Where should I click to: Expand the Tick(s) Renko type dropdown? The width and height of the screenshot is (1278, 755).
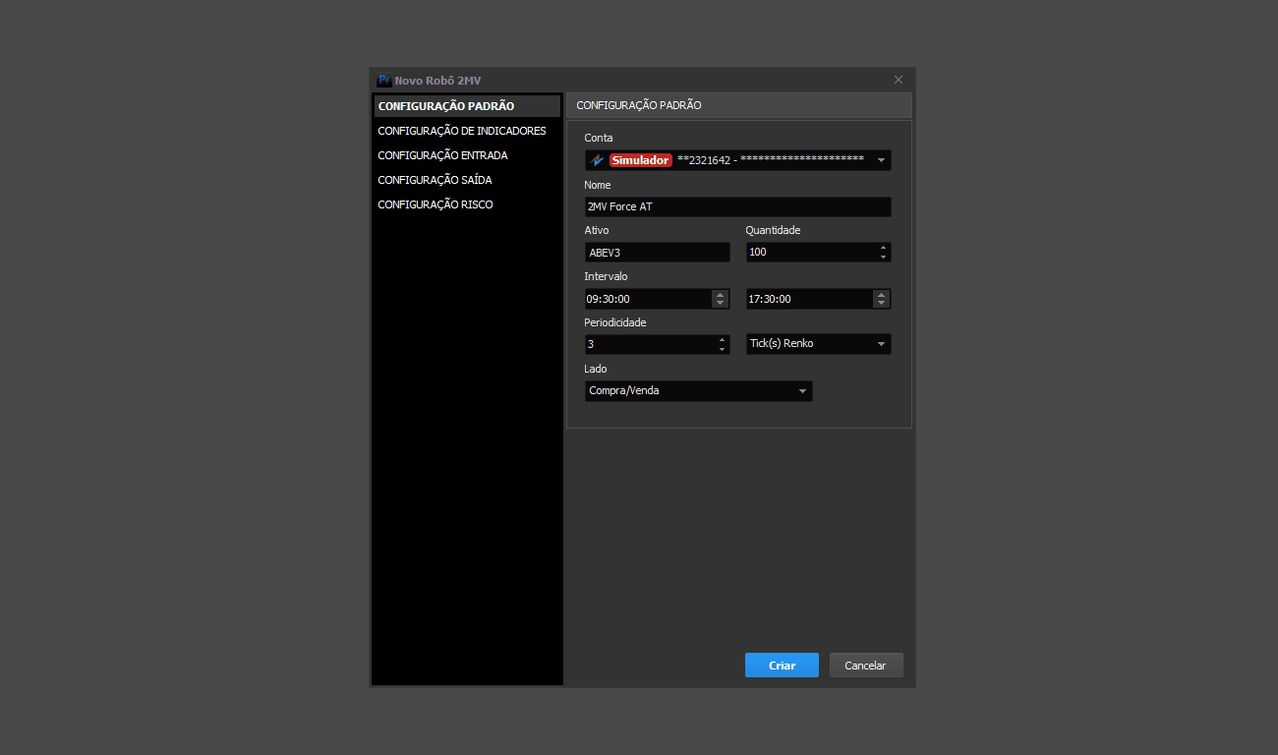(880, 344)
